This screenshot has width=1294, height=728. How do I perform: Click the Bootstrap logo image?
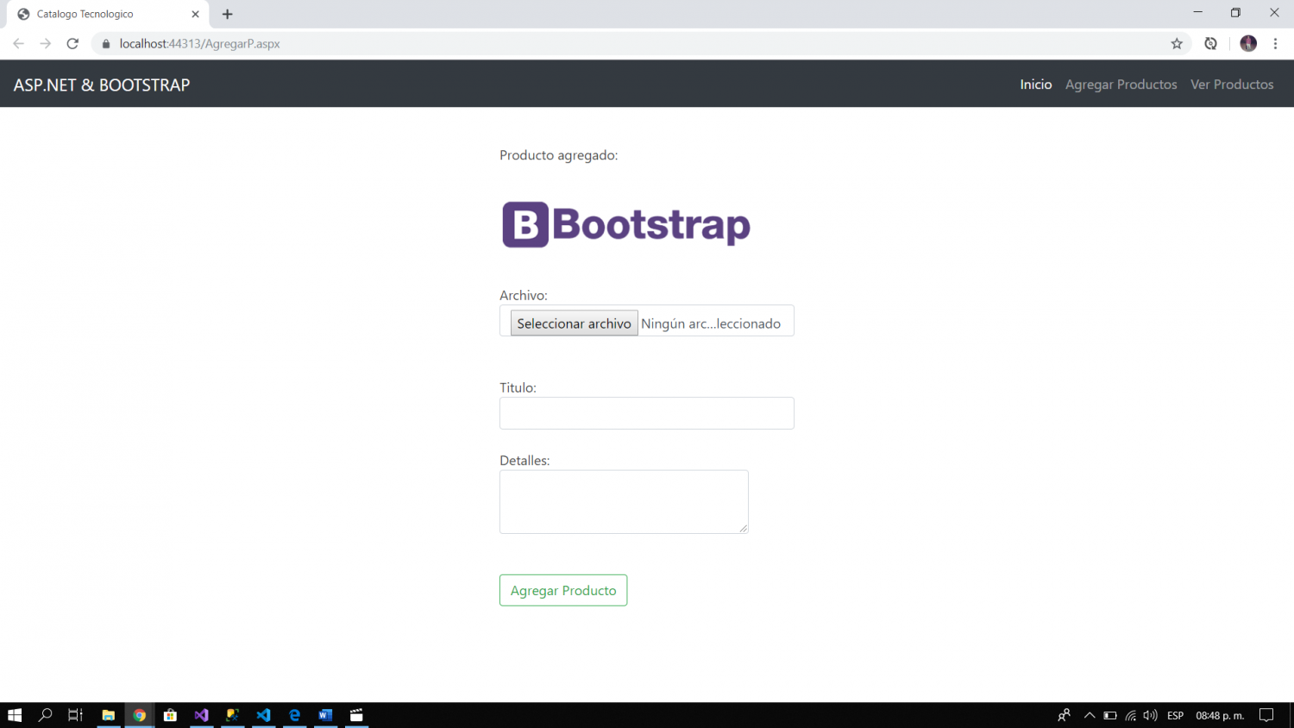[x=626, y=224]
